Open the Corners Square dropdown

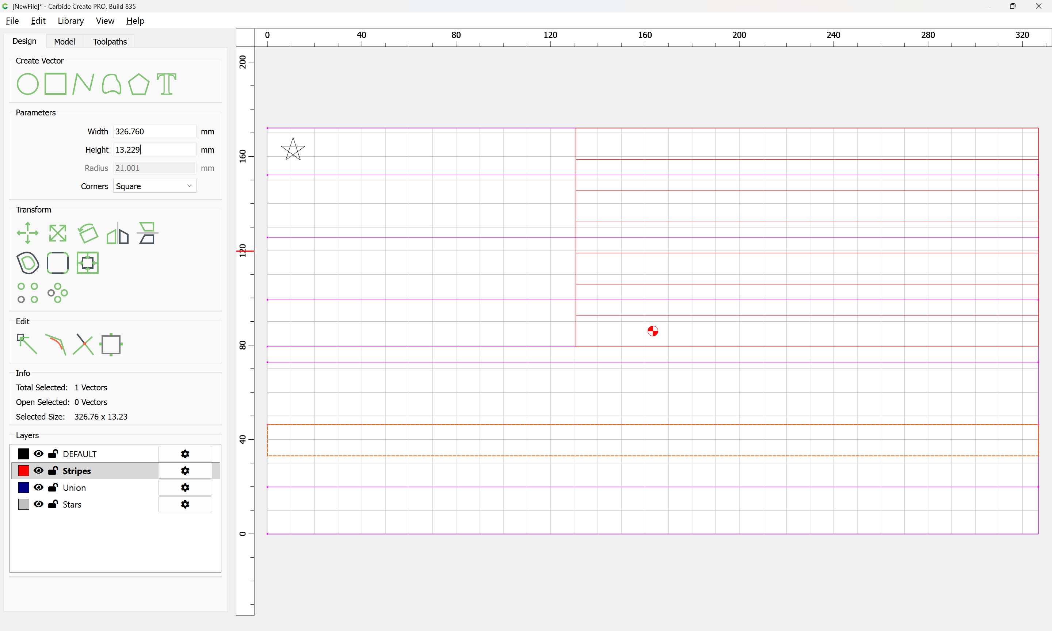click(155, 186)
